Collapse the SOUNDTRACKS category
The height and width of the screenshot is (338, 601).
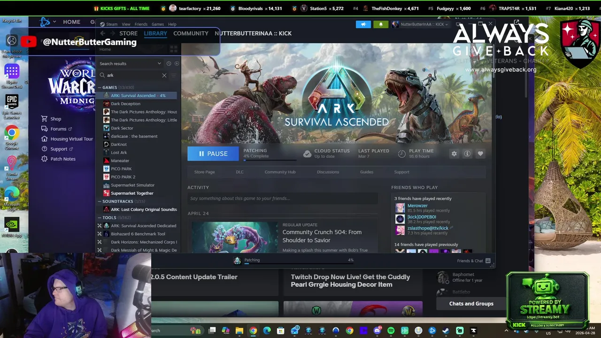tap(100, 201)
